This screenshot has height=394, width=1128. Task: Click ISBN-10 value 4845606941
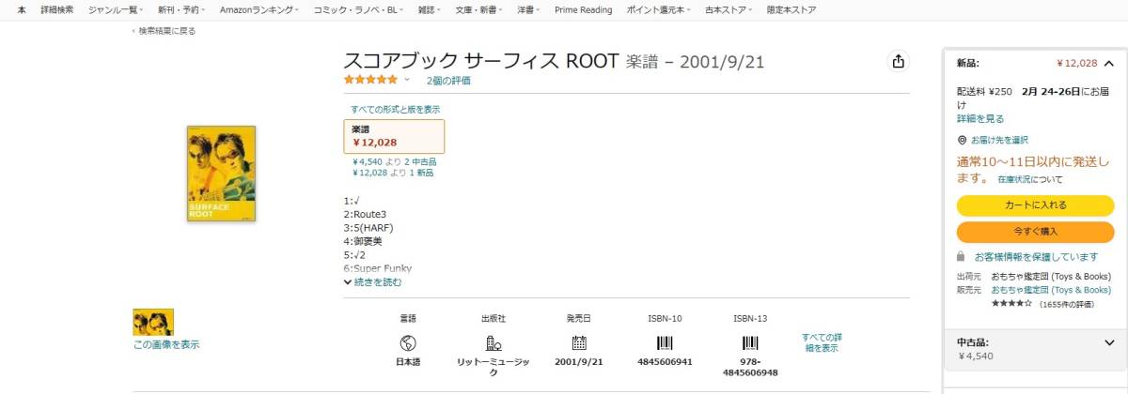[665, 361]
